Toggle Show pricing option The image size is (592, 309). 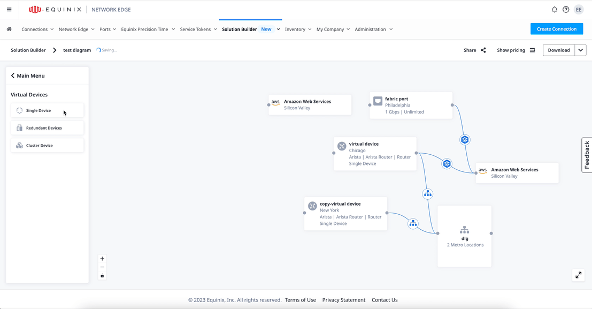[516, 50]
